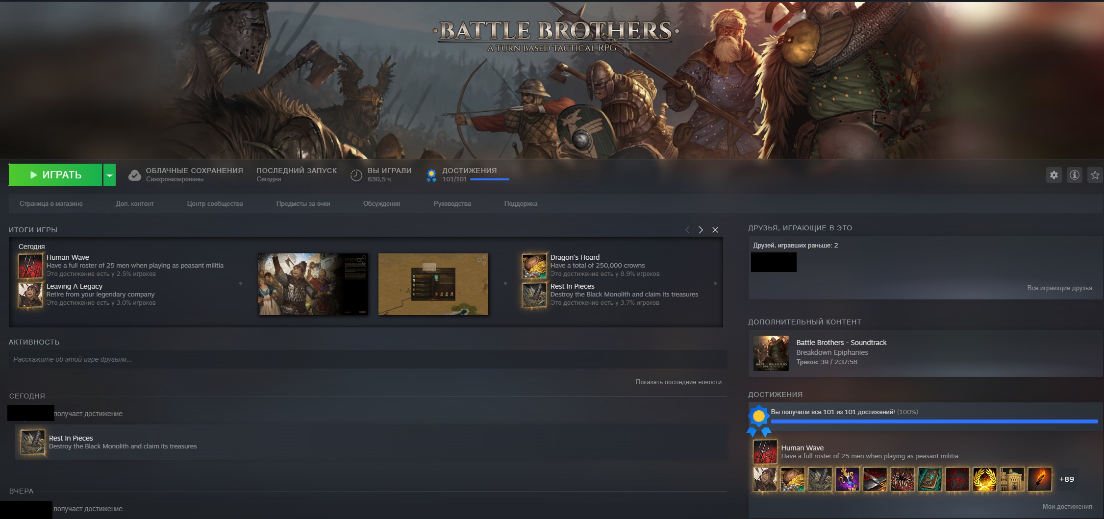
Task: Open Предметы за очки tab
Action: tap(303, 204)
